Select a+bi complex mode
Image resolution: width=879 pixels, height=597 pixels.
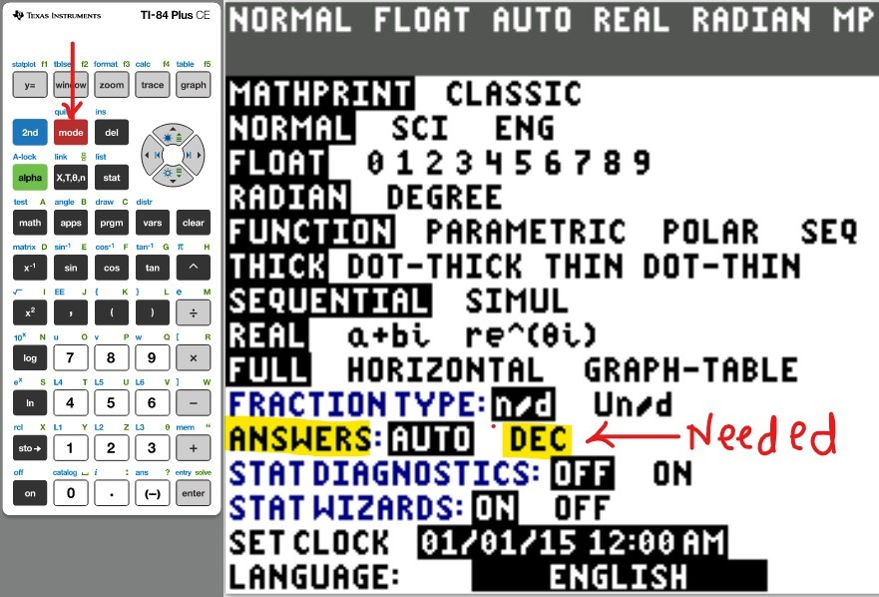tap(388, 336)
